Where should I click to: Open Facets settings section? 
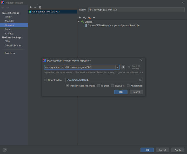(8, 29)
